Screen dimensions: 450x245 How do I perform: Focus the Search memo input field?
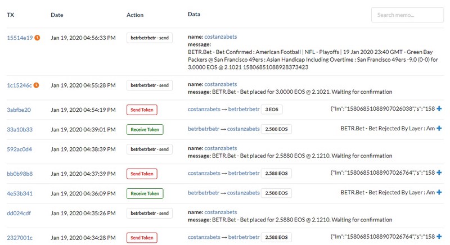407,15
